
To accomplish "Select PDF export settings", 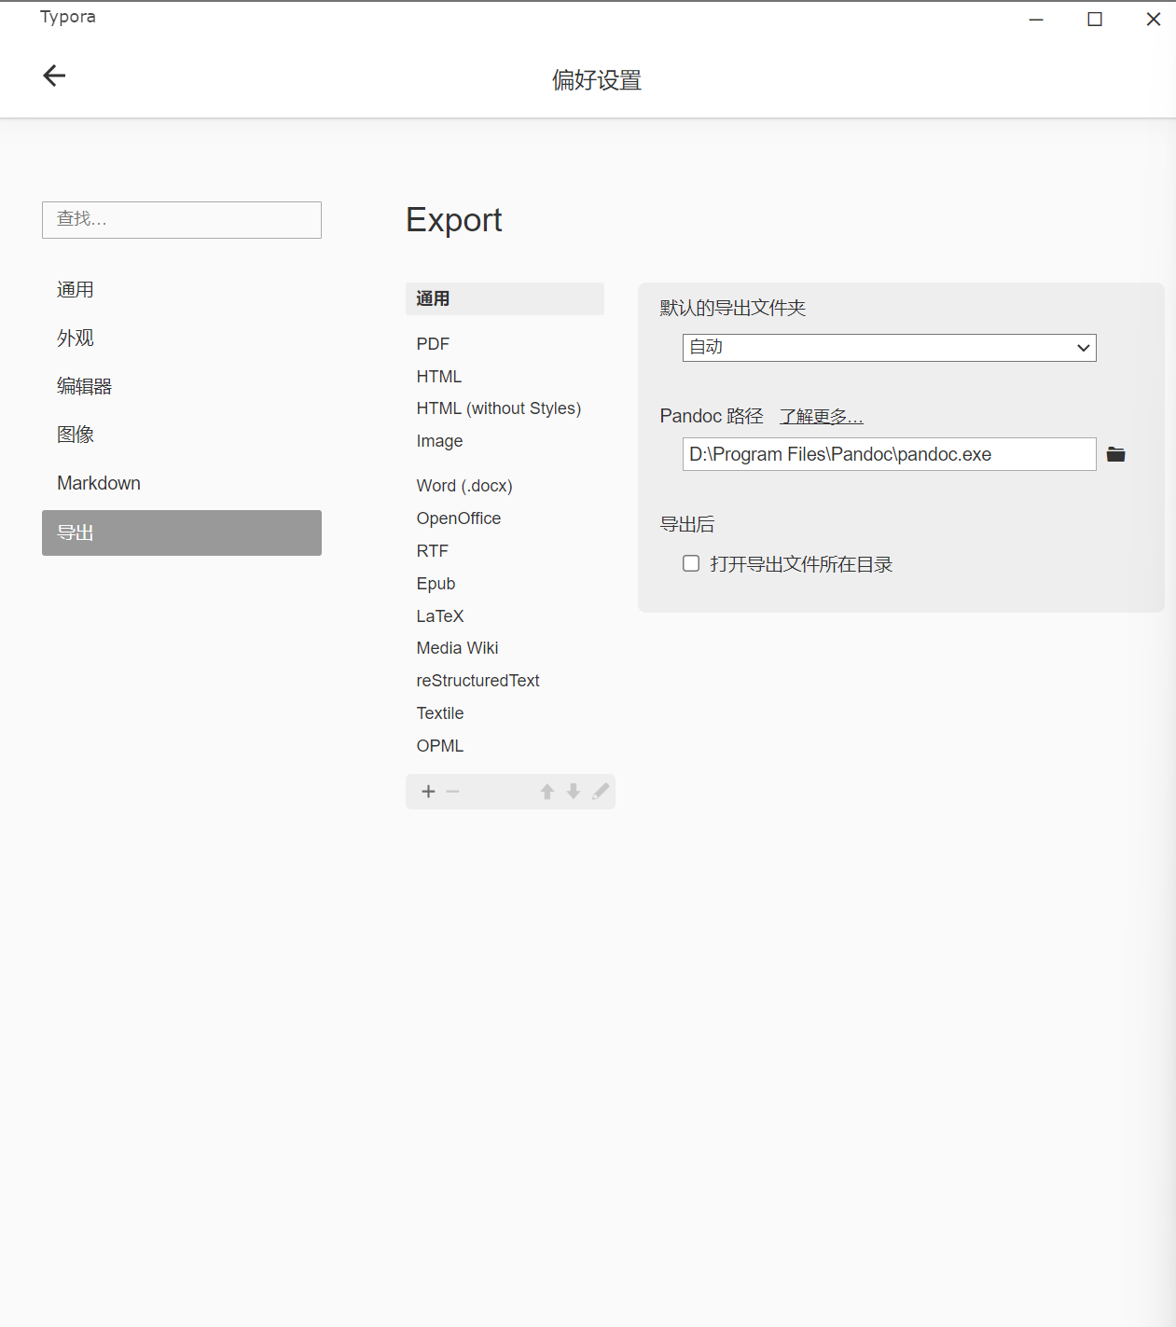I will pyautogui.click(x=505, y=344).
